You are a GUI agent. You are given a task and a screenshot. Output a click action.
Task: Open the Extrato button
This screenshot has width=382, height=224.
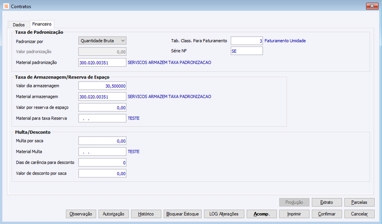pyautogui.click(x=326, y=202)
